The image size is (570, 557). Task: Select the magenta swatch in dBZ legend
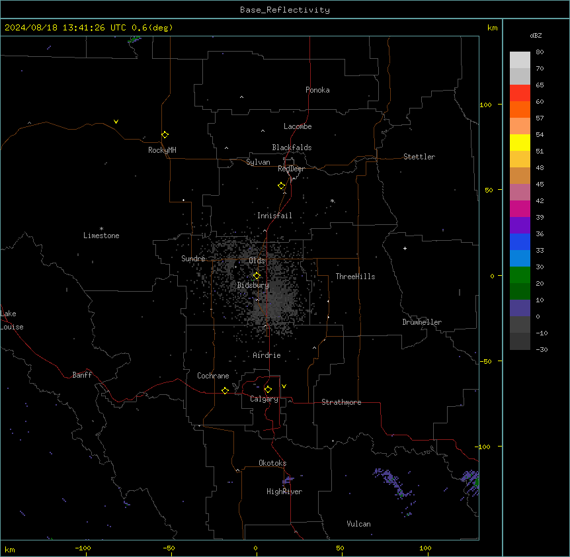click(x=520, y=208)
